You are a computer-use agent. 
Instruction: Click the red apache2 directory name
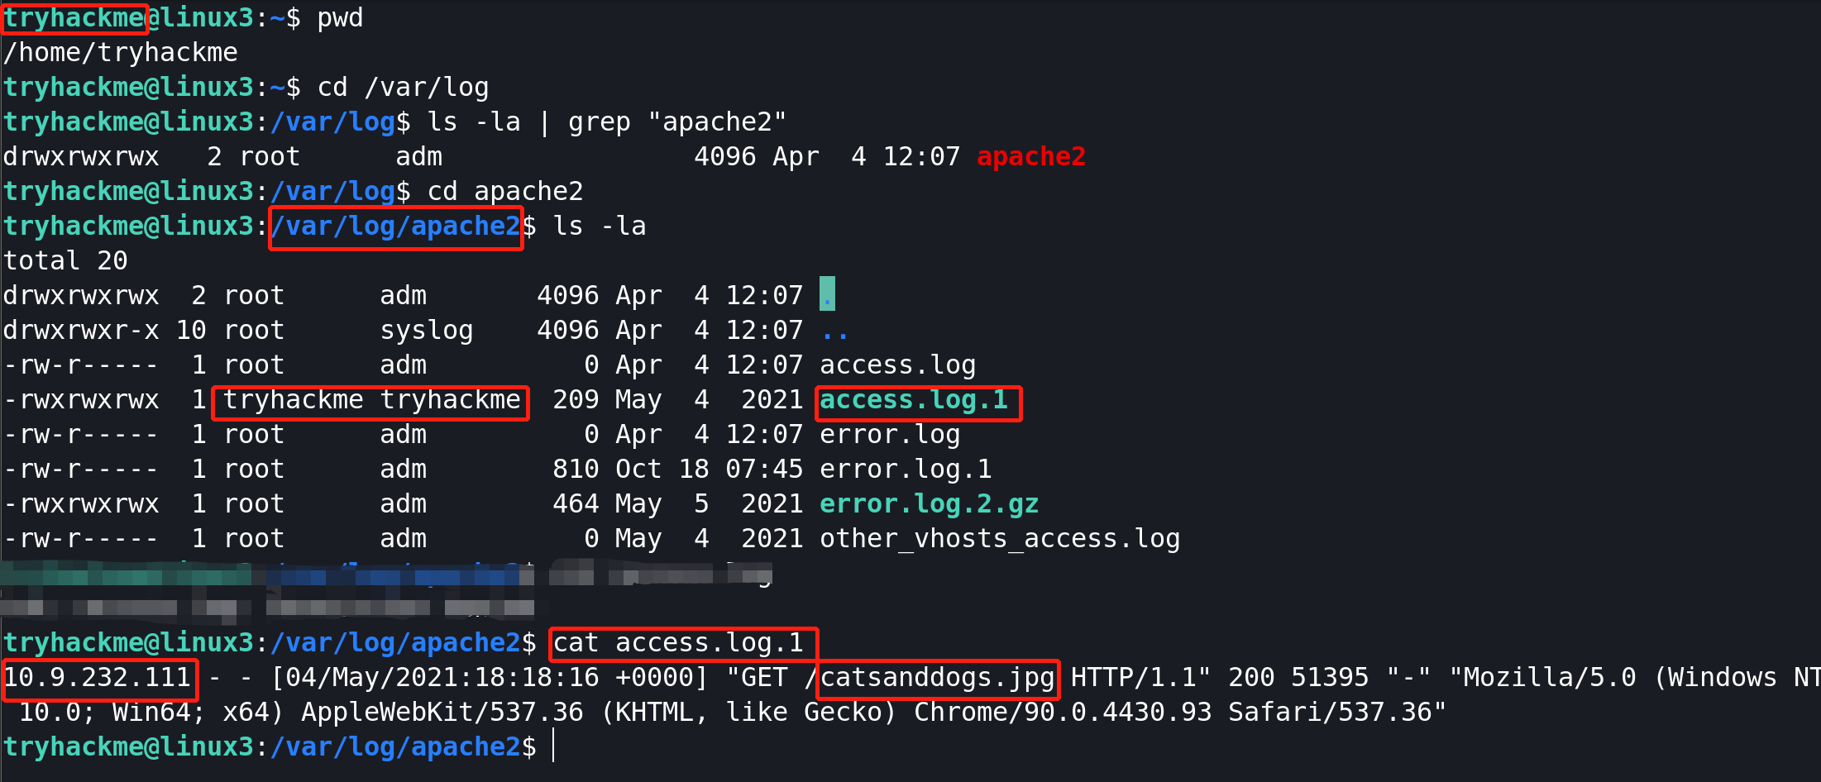1030,157
